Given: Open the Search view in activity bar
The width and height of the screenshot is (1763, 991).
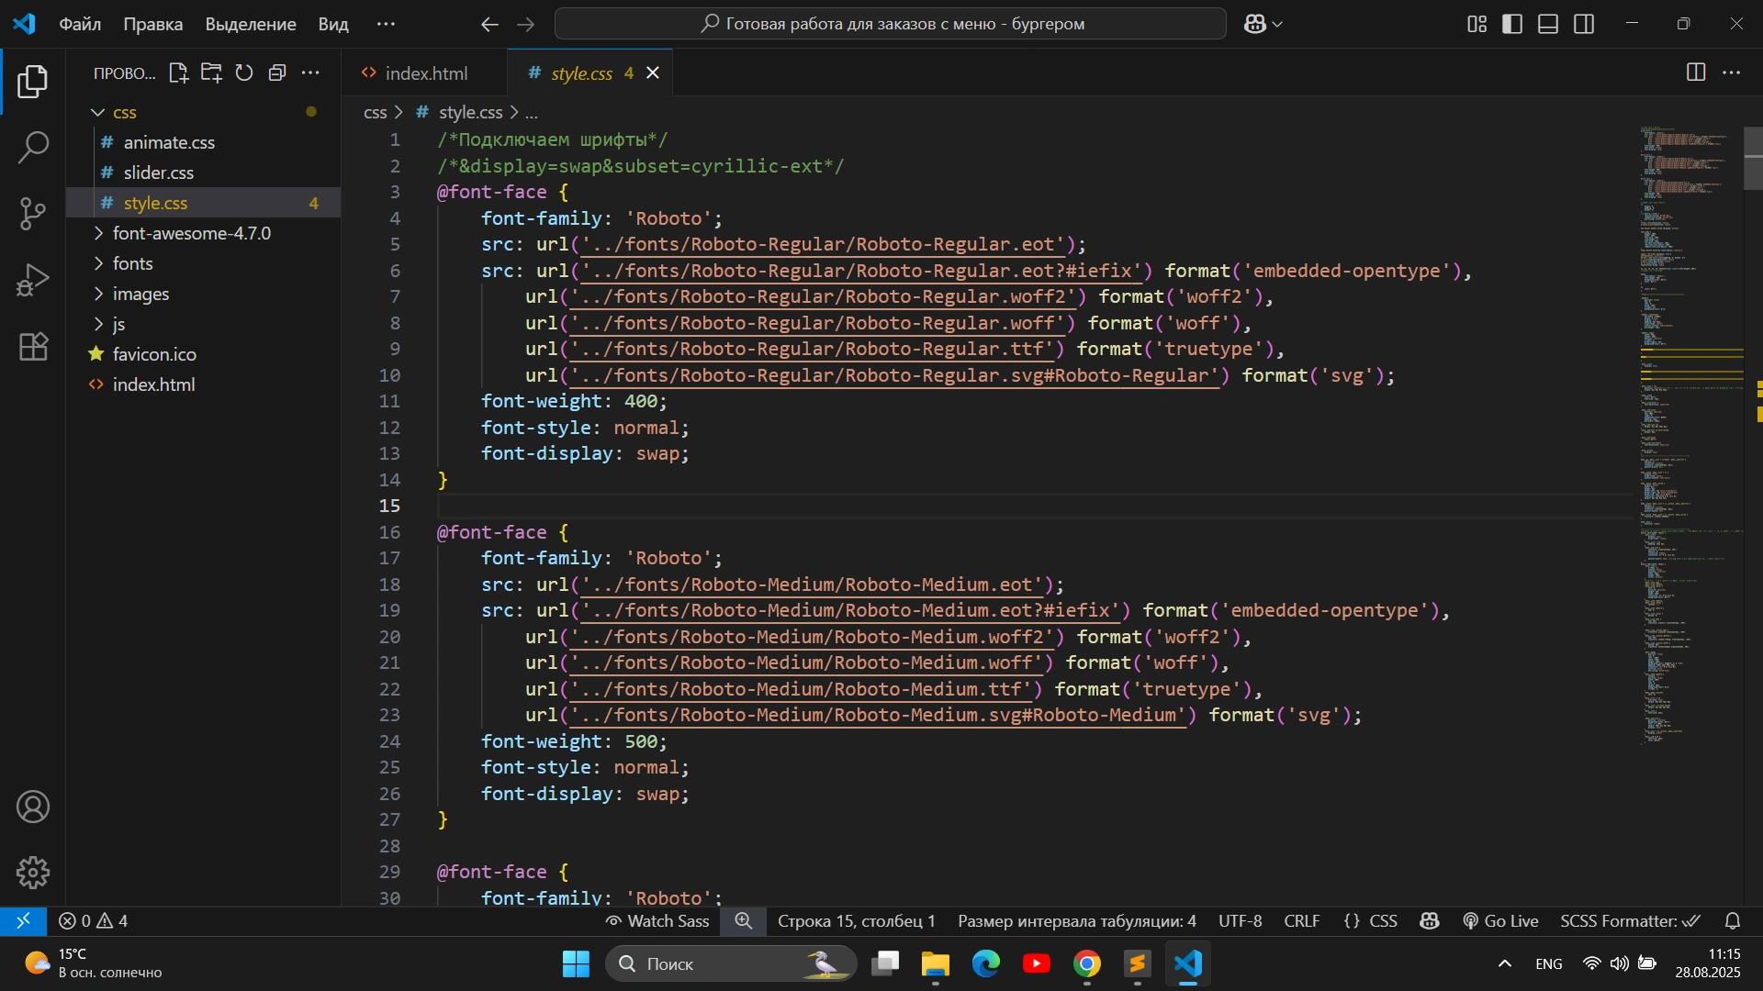Looking at the screenshot, I should tap(33, 147).
